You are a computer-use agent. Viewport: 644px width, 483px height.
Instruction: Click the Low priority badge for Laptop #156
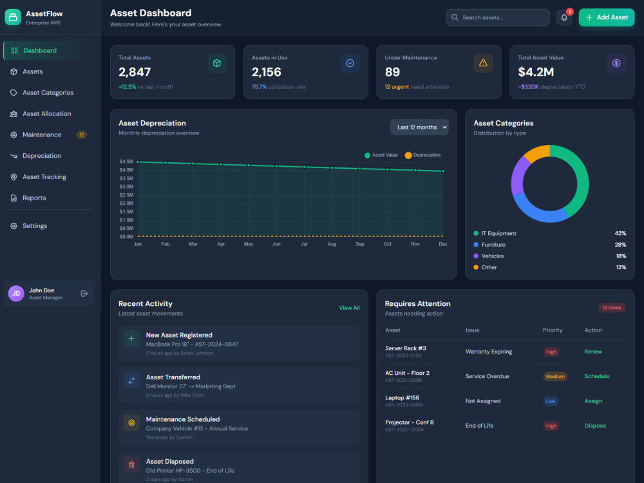(x=551, y=401)
